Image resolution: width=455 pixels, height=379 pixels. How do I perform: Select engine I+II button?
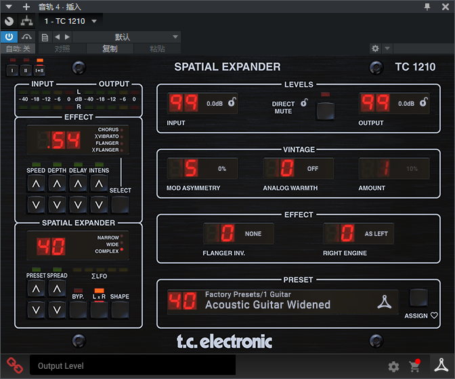coord(39,71)
